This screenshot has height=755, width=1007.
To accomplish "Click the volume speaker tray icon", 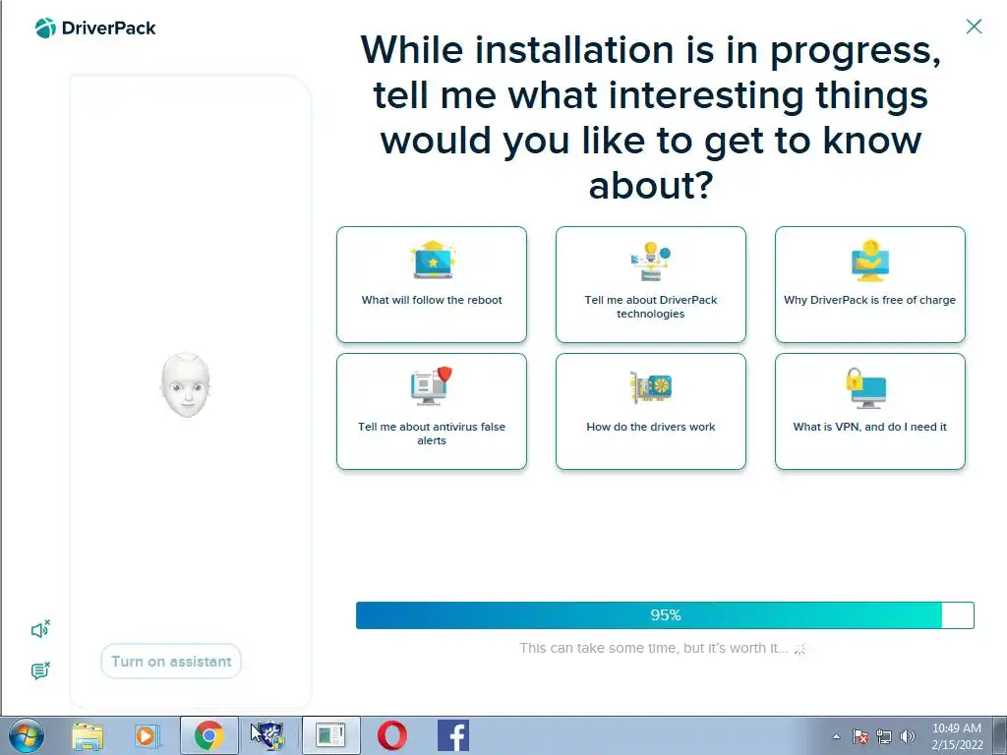I will (908, 736).
